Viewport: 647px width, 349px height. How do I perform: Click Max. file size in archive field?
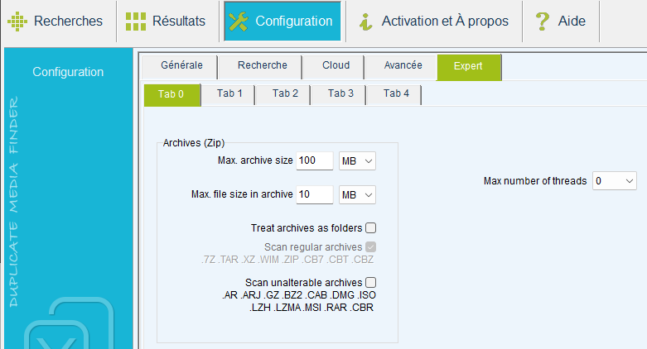pyautogui.click(x=315, y=194)
